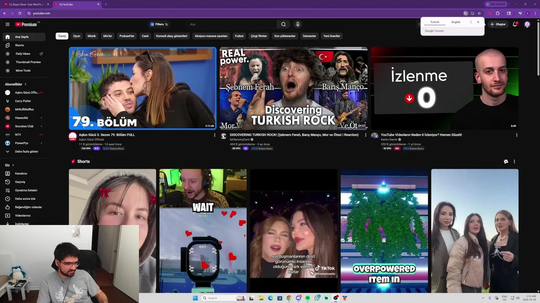Select the Oyun filter chip
Screen dimensions: 540x303
coord(76,36)
